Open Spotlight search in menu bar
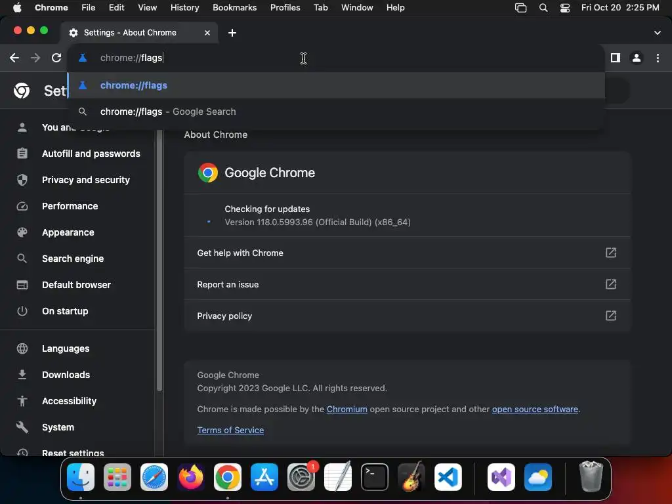Screen dimensions: 672x504 pyautogui.click(x=543, y=8)
